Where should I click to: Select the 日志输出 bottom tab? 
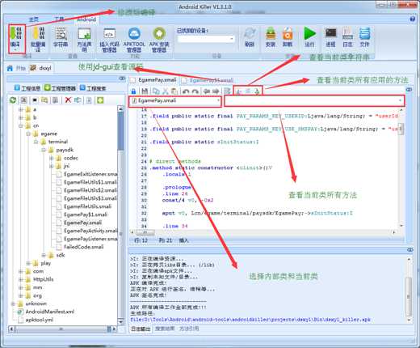[x=141, y=329]
